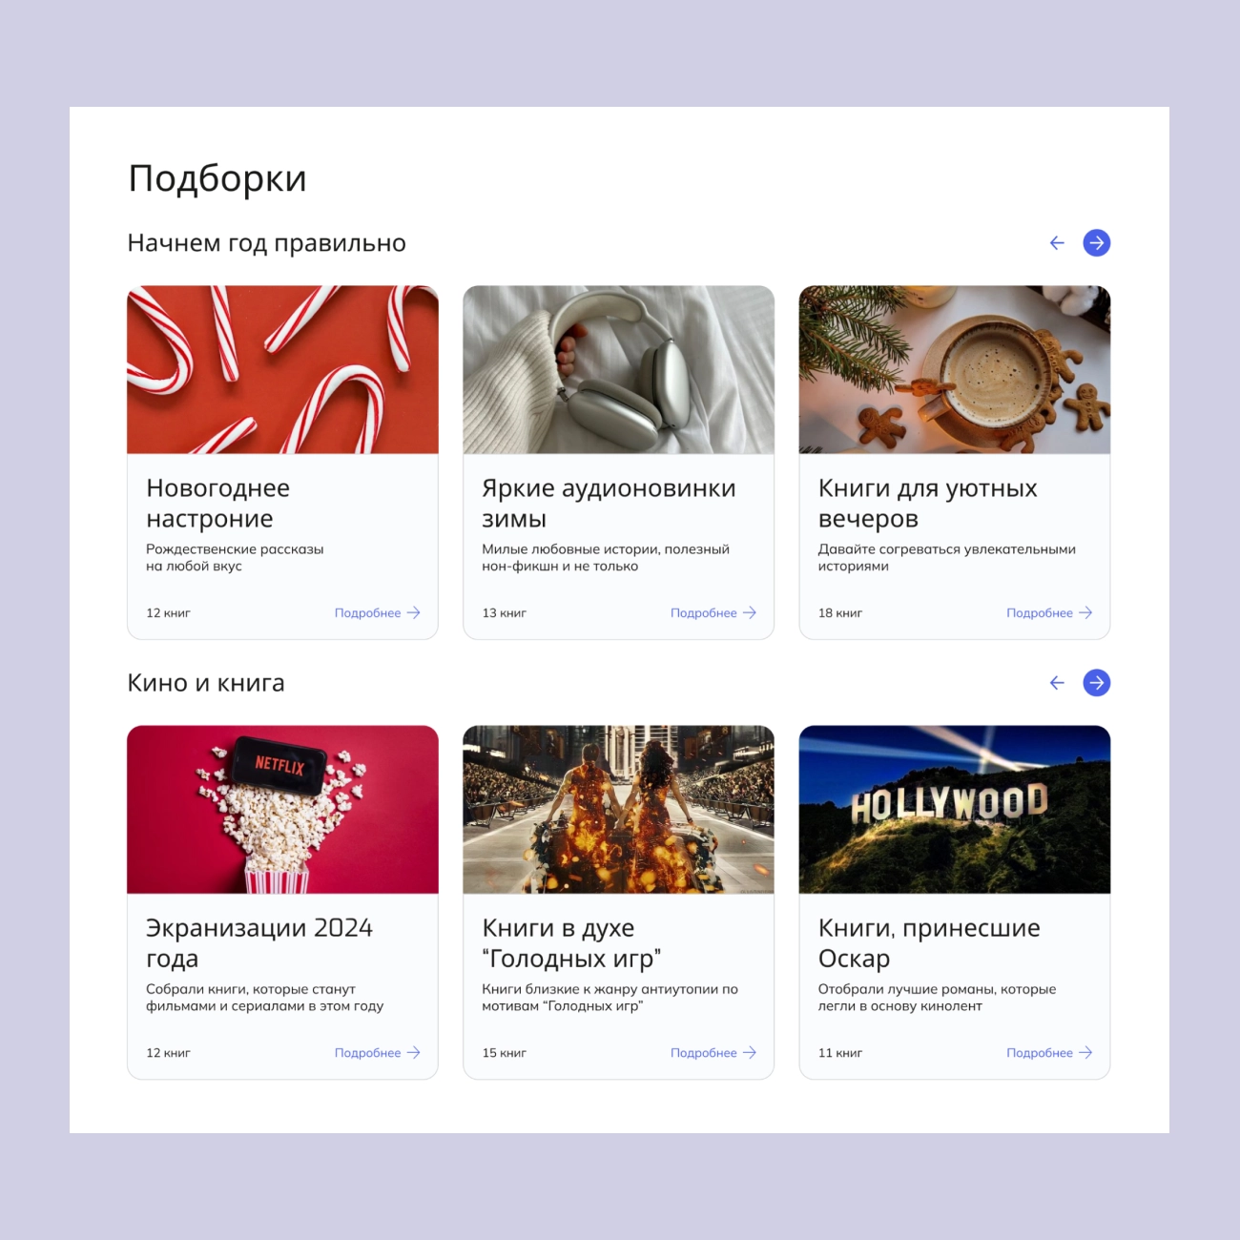Open "Подробнее" link on Новогоднее настроение card
The image size is (1240, 1240).
pos(378,613)
